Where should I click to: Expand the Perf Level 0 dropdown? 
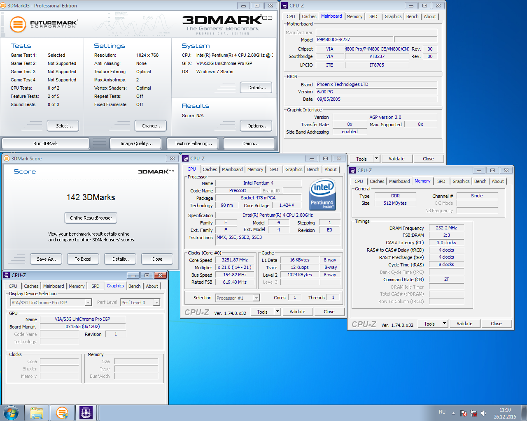(x=156, y=303)
